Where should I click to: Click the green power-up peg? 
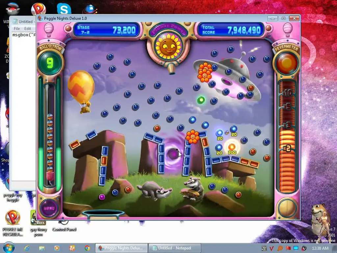tap(201, 100)
